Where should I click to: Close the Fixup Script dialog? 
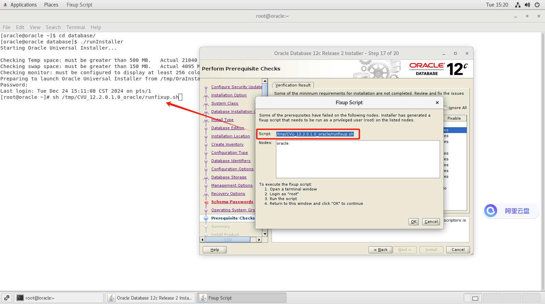click(437, 103)
